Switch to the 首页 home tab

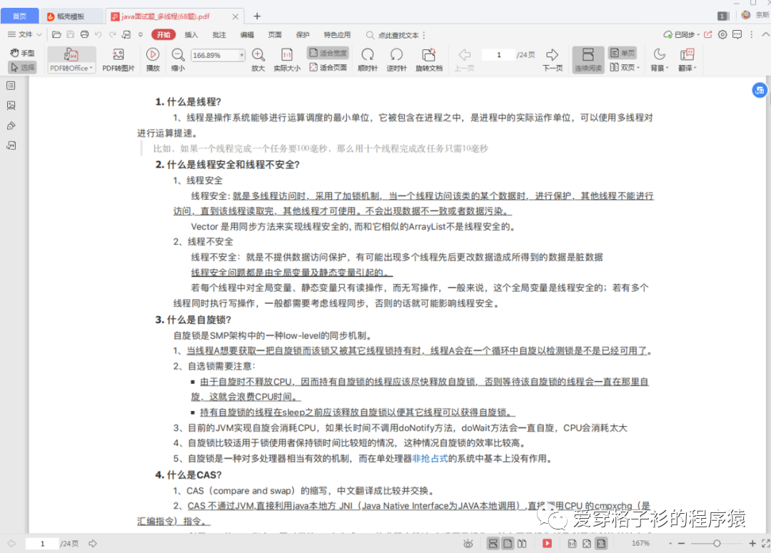[20, 16]
